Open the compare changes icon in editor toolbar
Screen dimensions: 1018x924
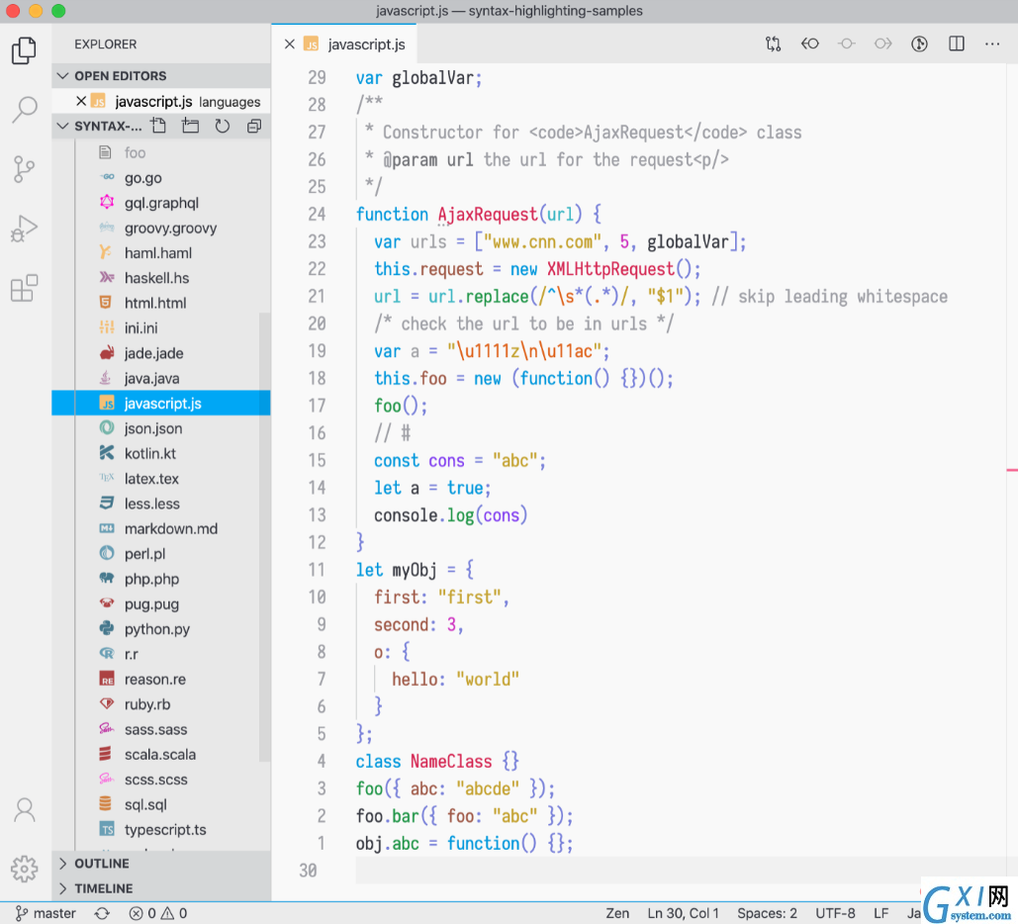(773, 44)
